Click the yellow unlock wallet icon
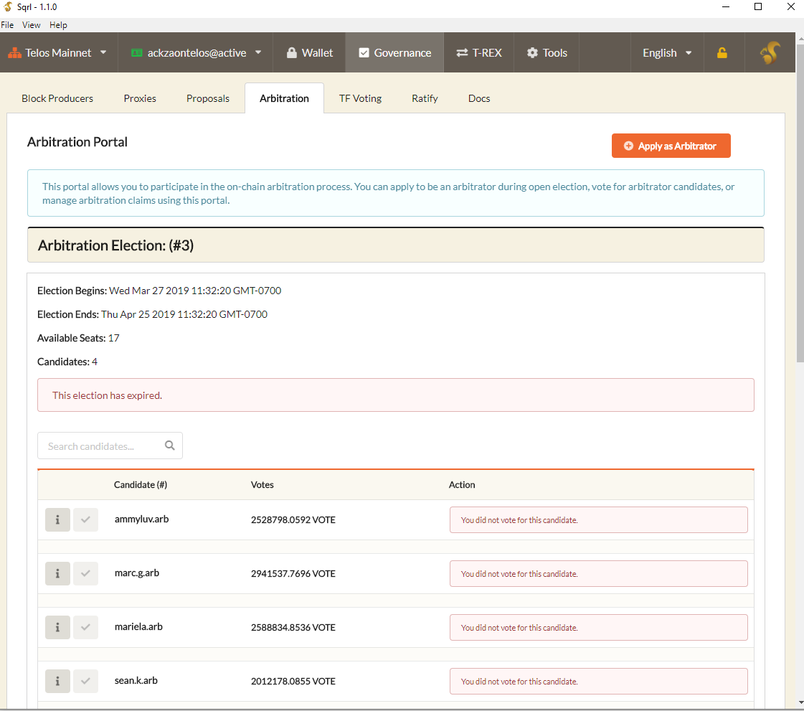This screenshot has width=804, height=711. pyautogui.click(x=722, y=53)
